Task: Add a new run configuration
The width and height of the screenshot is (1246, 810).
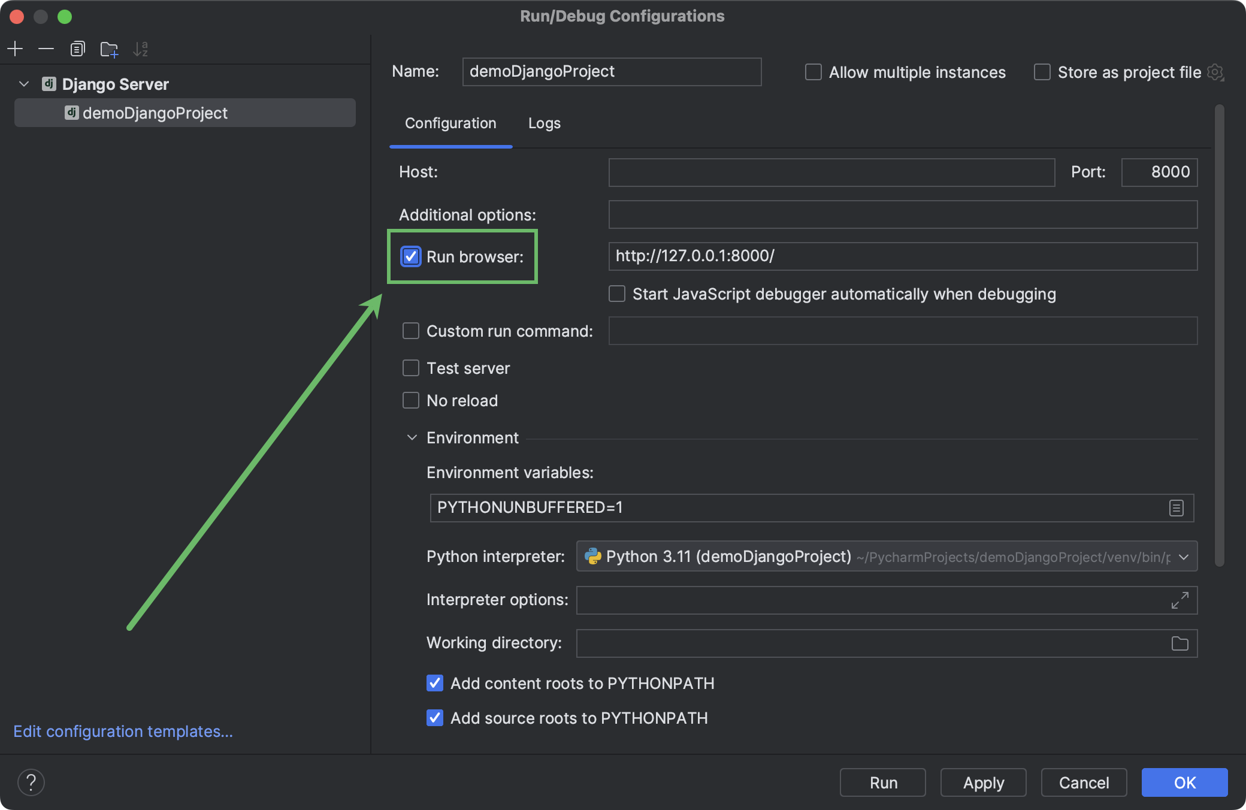Action: tap(15, 49)
